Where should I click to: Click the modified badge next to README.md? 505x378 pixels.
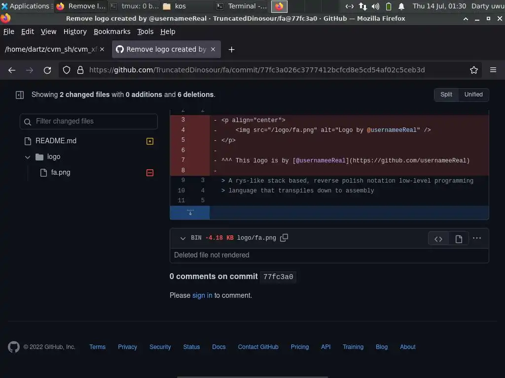click(150, 141)
